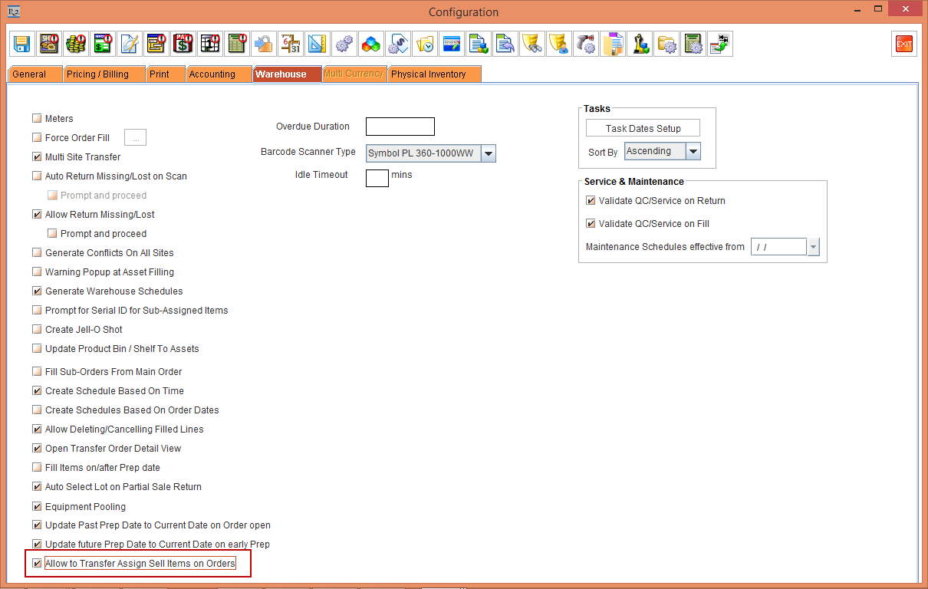Change the Sort By dropdown from Ascending

coord(693,151)
